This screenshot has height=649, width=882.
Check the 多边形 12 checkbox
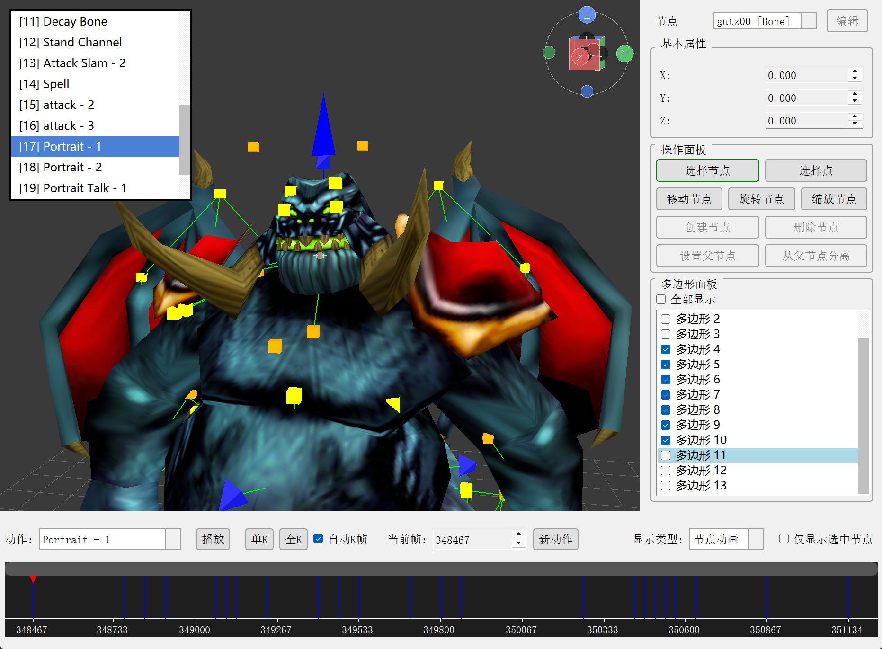point(666,471)
